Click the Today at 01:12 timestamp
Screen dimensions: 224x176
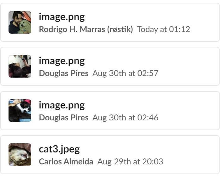pyautogui.click(x=163, y=30)
